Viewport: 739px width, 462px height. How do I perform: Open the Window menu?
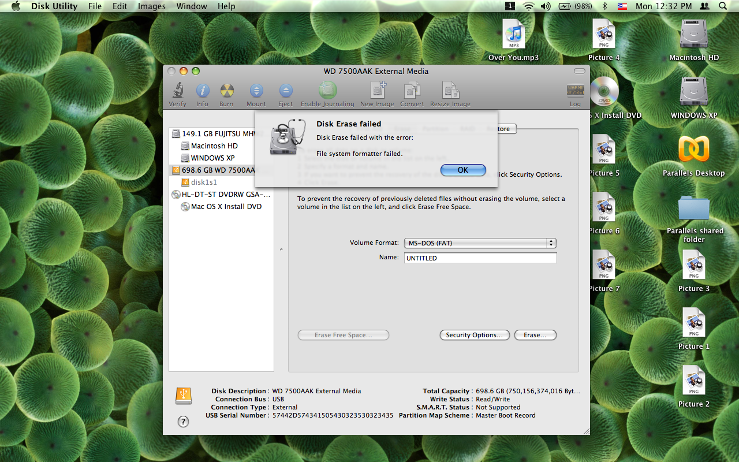(192, 6)
